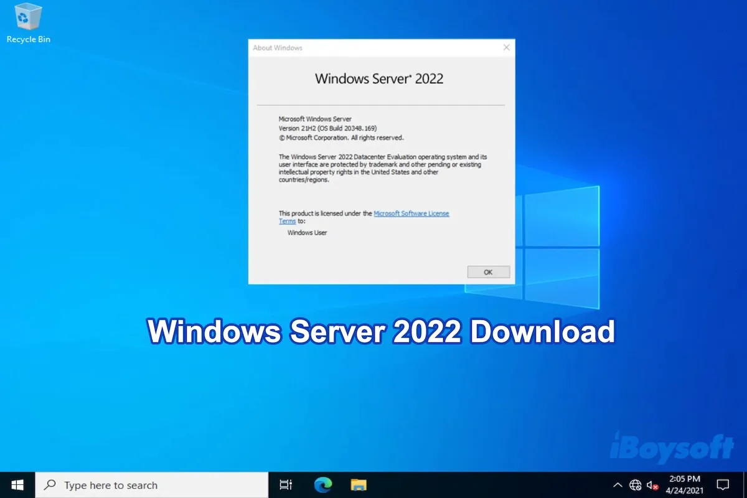Open File Explorer from the taskbar
This screenshot has height=498, width=747.
(359, 484)
